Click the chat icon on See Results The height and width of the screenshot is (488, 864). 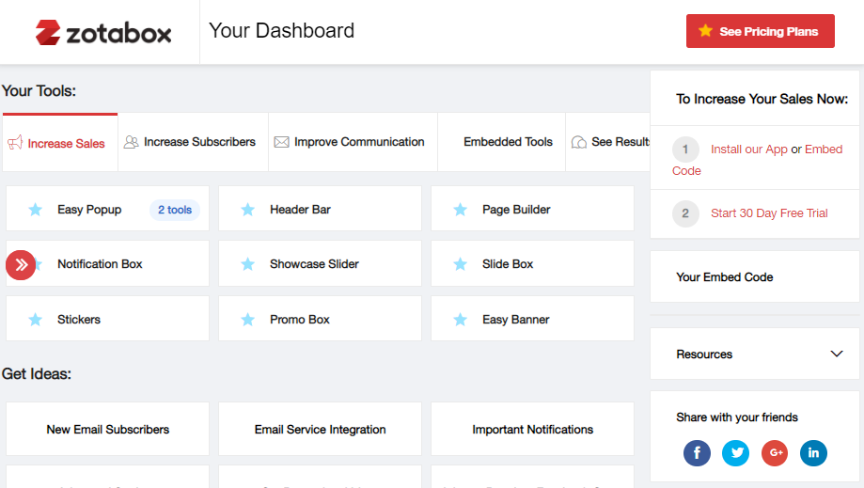pos(578,142)
